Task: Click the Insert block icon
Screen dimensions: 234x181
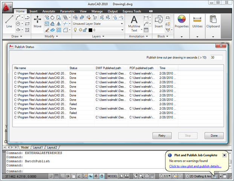Action: pyautogui.click(x=159, y=21)
